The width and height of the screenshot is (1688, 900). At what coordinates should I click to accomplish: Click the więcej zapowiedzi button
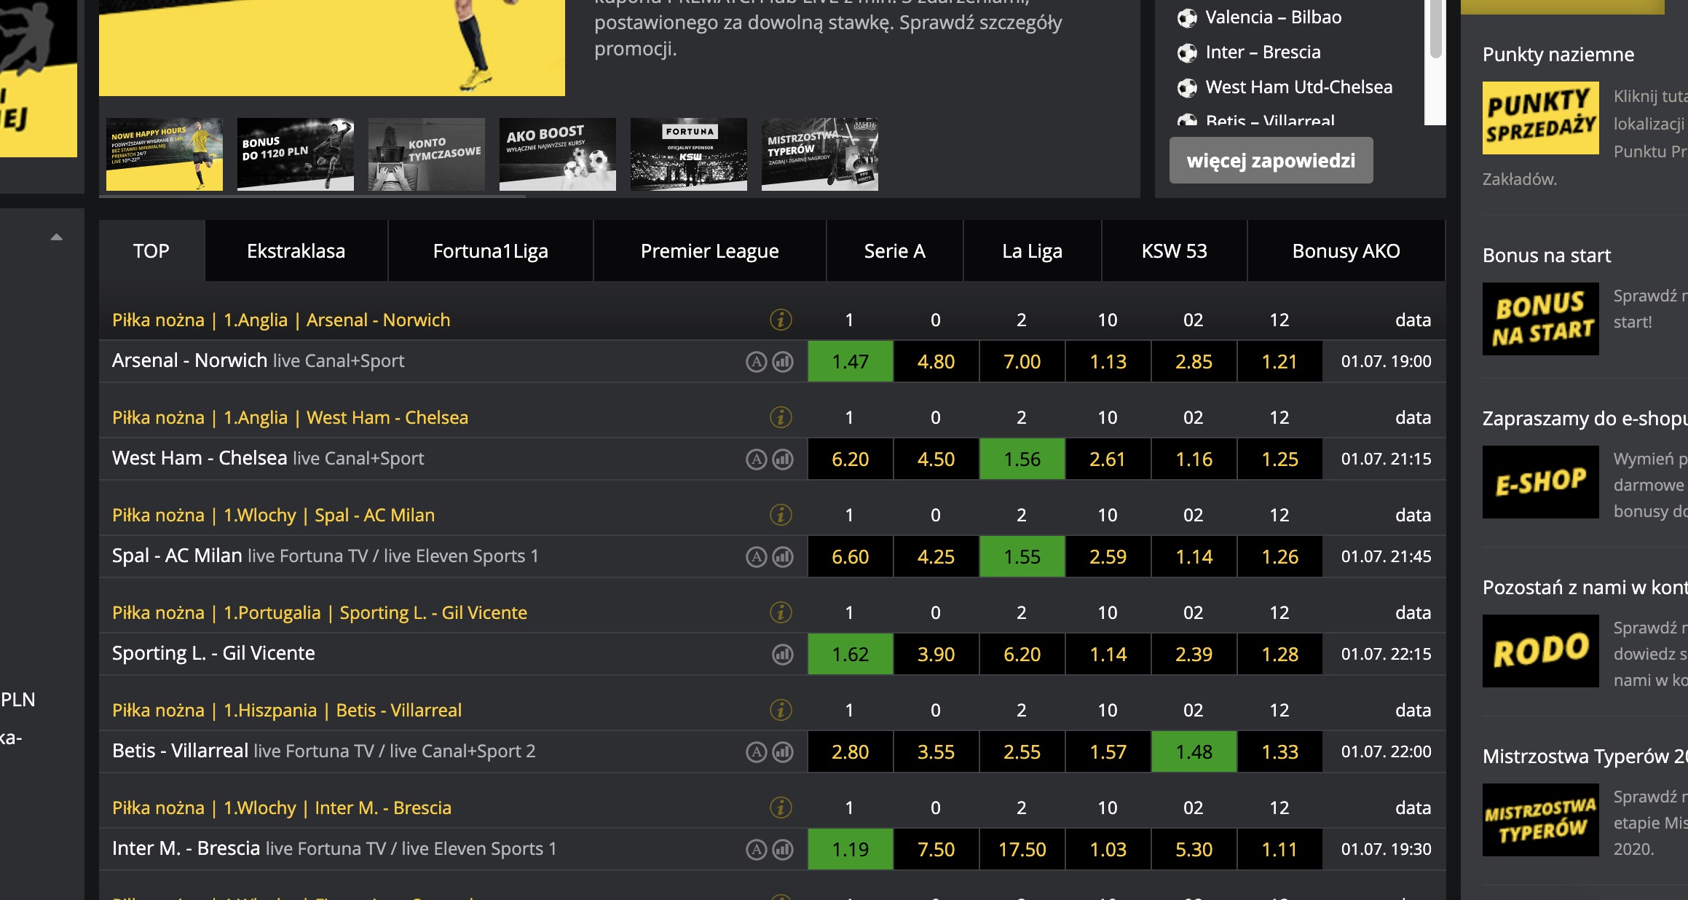1271,160
